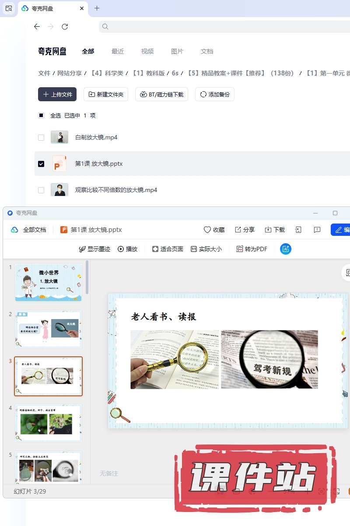Screen dimensions: 350x526
Task: Convert presentation with 转为PDF
Action: 252,249
